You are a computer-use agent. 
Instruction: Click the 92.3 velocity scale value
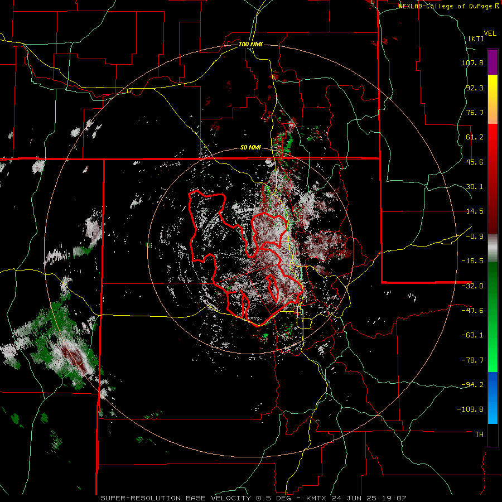point(475,88)
